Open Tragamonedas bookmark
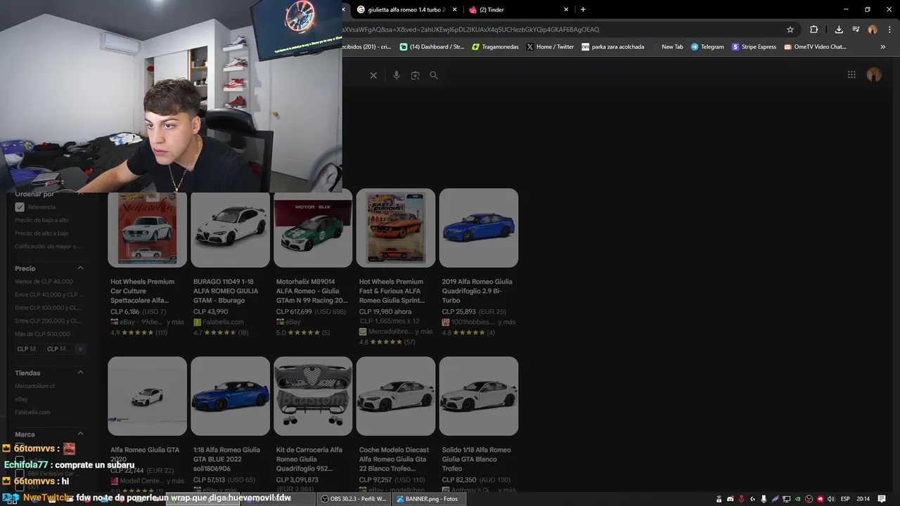900x506 pixels. (x=496, y=47)
